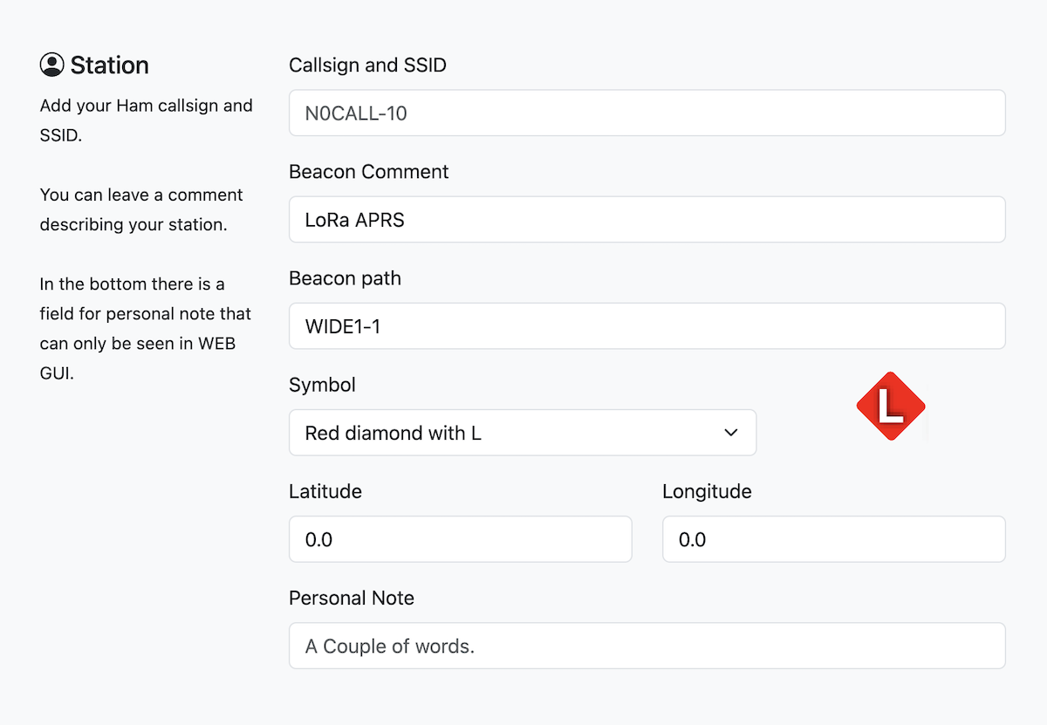Select the Beacon path input box
This screenshot has width=1047, height=725.
pos(647,326)
